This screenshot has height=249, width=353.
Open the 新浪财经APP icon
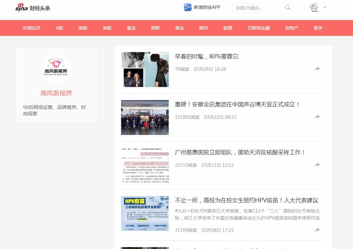point(187,7)
